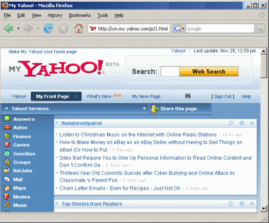Click the Web Search button
Viewport: 269px width, 223px height.
pyautogui.click(x=209, y=72)
